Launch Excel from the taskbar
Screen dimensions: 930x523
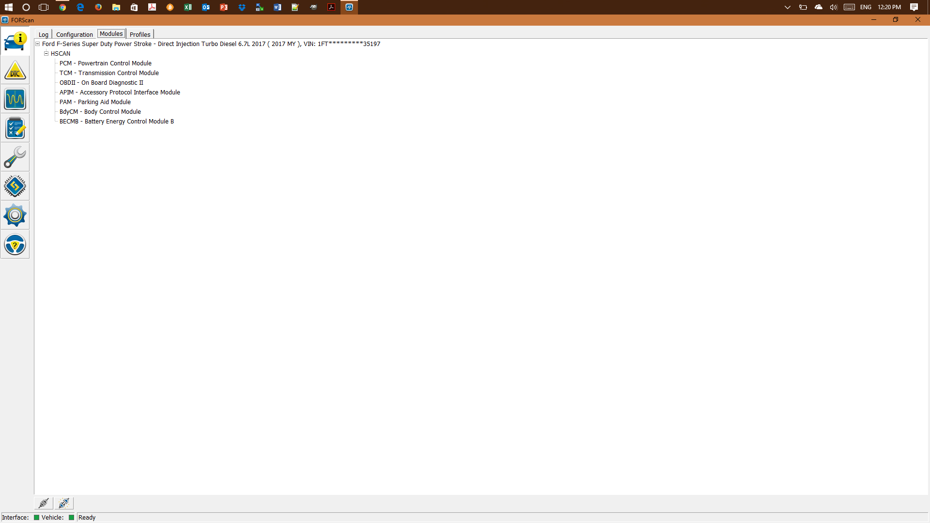coord(188,7)
